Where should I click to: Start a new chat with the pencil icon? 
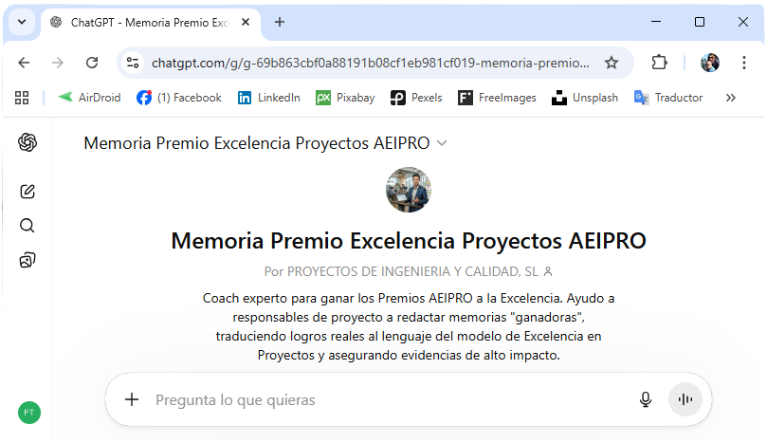[27, 192]
